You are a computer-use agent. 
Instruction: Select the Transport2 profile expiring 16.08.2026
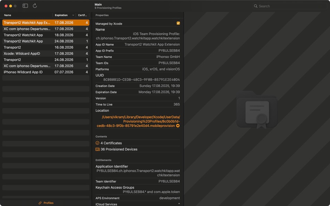[x=14, y=47]
